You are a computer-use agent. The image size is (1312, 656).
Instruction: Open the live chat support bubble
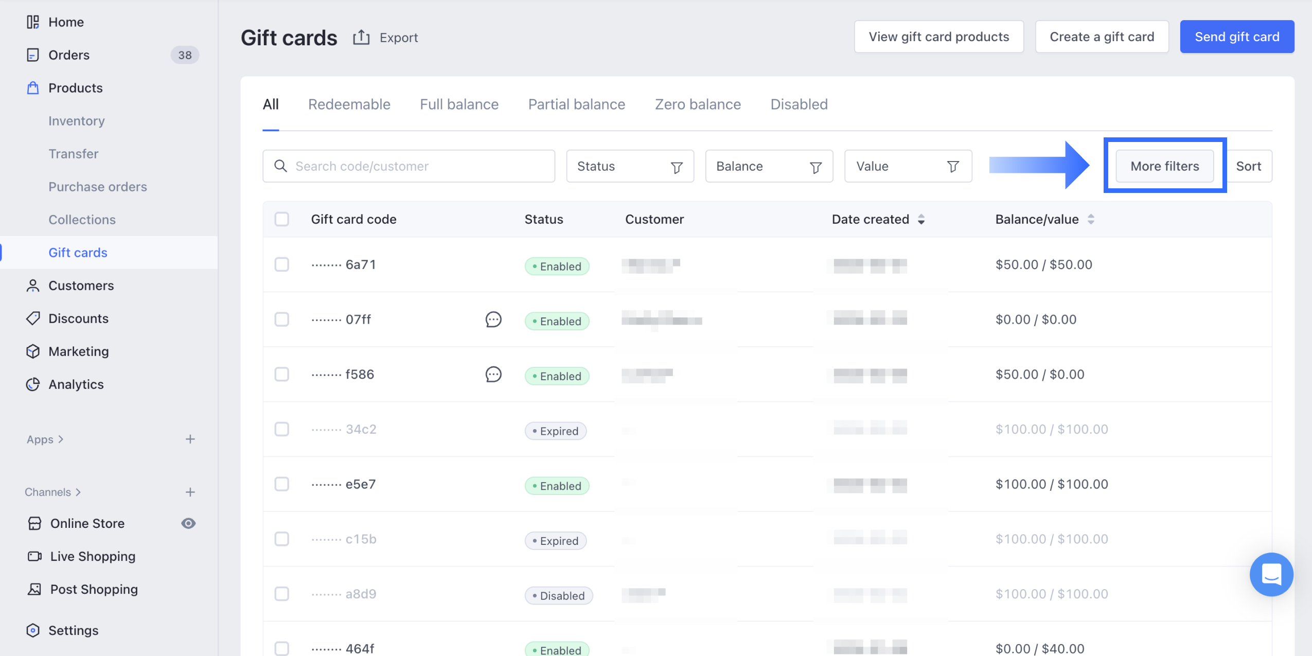1271,574
